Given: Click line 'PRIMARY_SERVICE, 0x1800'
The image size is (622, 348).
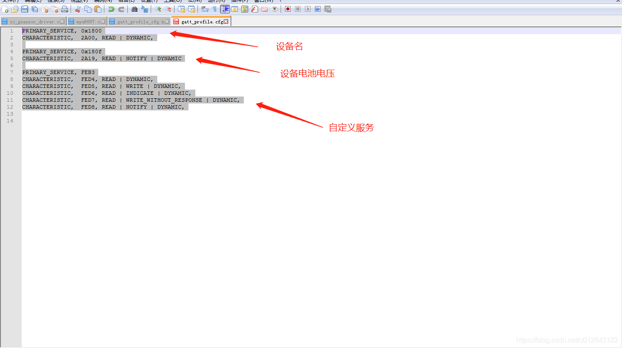Looking at the screenshot, I should (62, 31).
